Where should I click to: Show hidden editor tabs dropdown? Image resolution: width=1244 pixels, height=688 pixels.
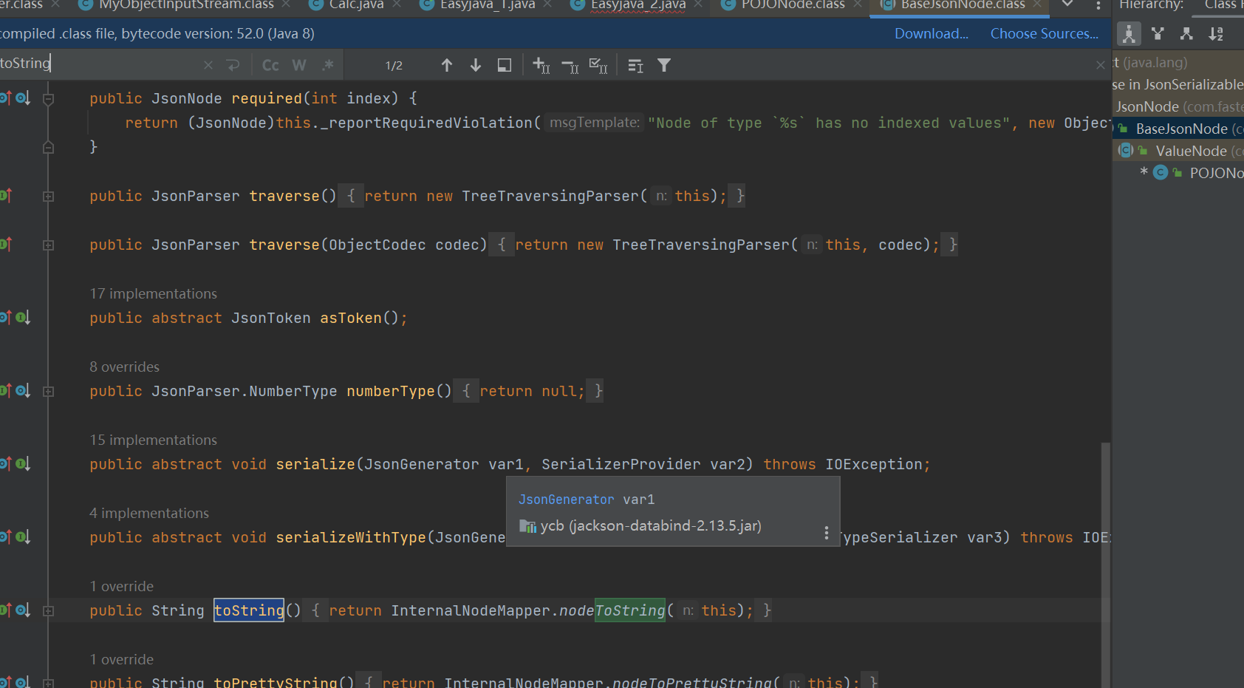pos(1067,4)
